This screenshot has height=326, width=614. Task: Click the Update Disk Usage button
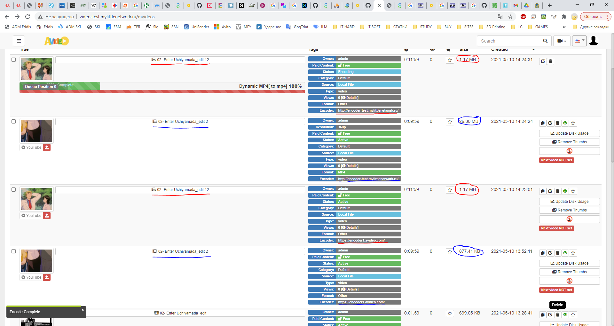(569, 133)
